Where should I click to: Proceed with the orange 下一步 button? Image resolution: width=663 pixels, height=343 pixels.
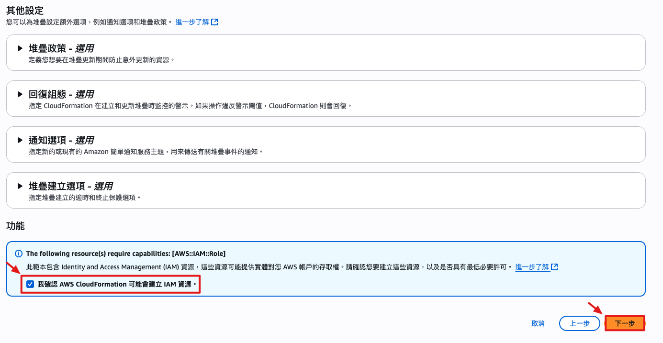point(625,323)
